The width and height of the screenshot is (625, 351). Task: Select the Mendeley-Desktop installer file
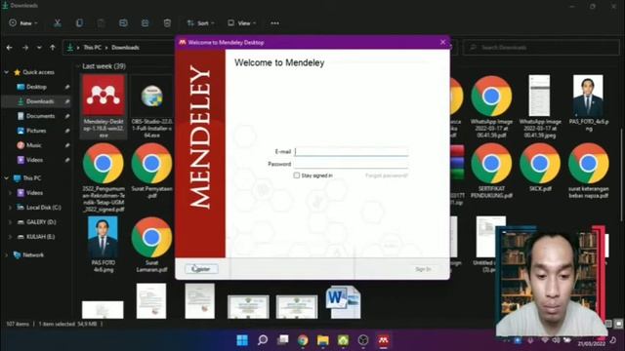[x=104, y=106]
